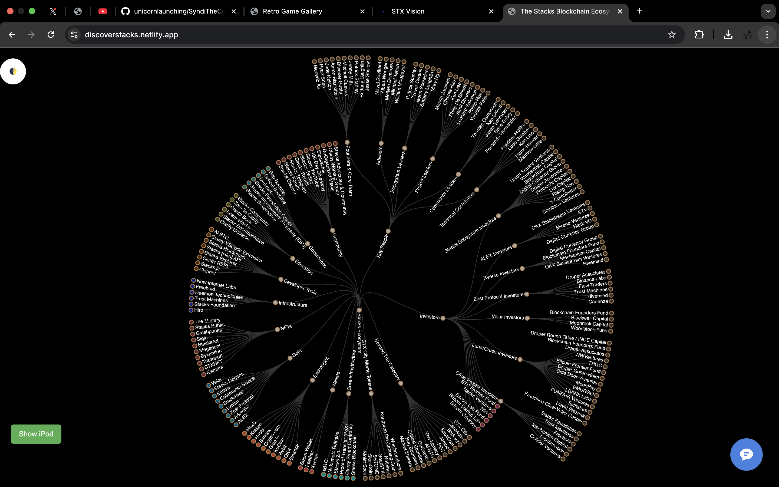Image resolution: width=779 pixels, height=487 pixels.
Task: Open the chat widget bubble
Action: 746,454
